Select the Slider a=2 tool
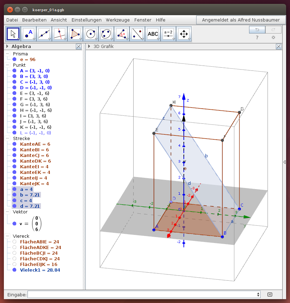The height and width of the screenshot is (303, 290). [x=168, y=34]
